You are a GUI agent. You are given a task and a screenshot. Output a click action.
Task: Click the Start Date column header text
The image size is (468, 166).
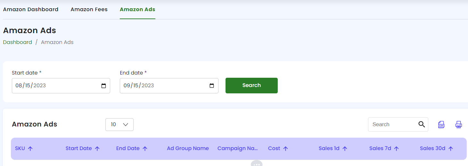79,148
